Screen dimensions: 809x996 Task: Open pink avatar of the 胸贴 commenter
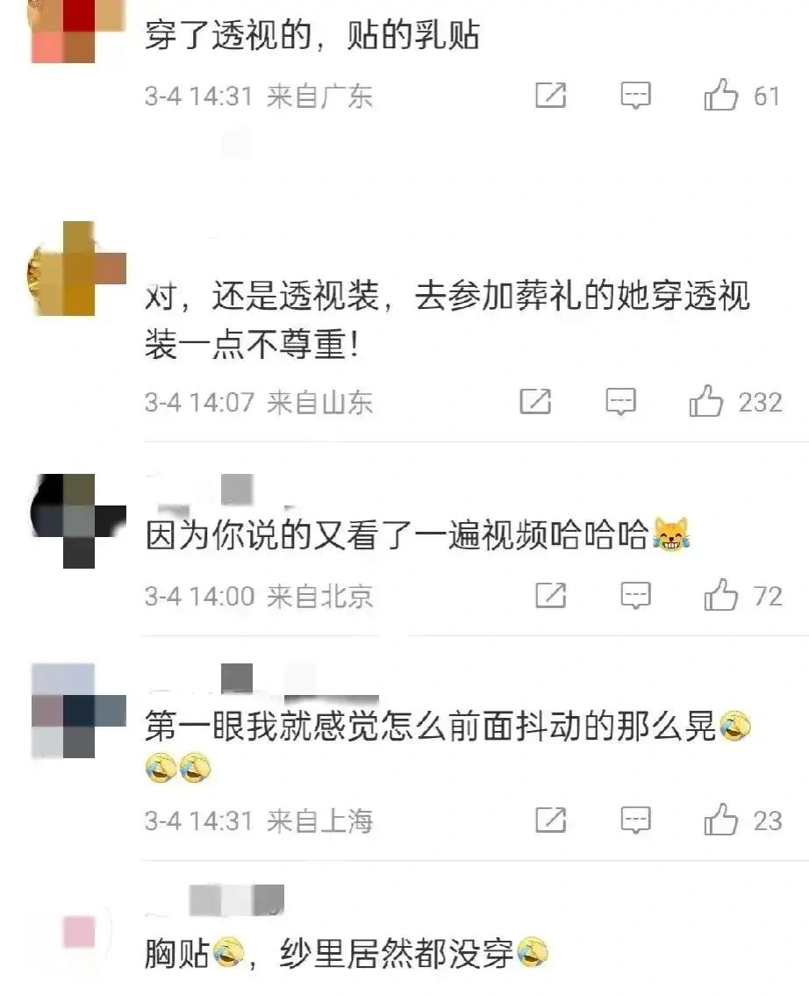click(79, 932)
